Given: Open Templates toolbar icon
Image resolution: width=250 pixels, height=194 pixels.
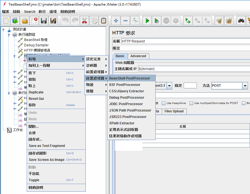Looking at the screenshot, I should [15, 21].
